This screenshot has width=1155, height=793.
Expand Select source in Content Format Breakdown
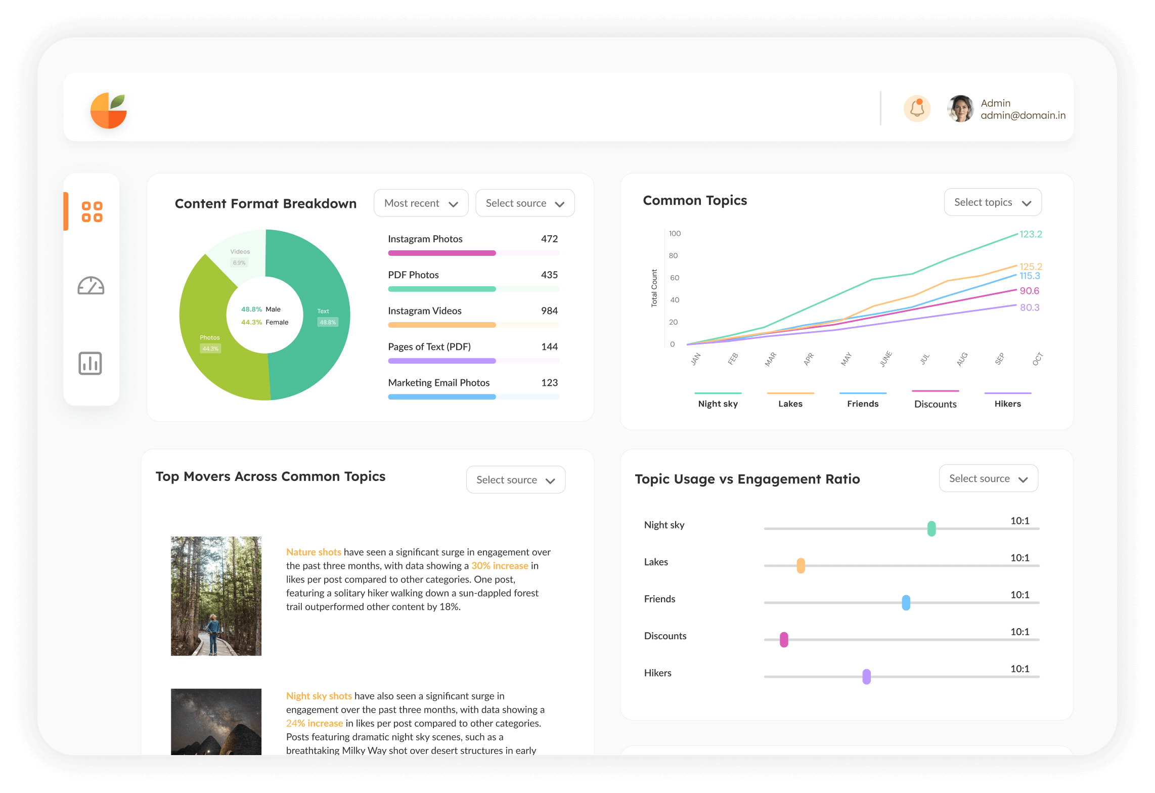pos(525,203)
